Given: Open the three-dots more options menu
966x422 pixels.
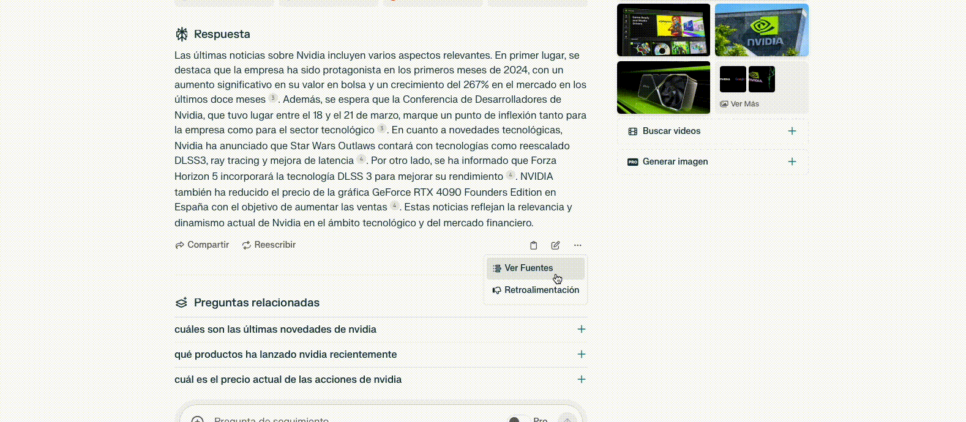Looking at the screenshot, I should [x=577, y=245].
